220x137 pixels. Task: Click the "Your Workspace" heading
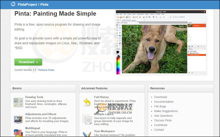(104, 131)
